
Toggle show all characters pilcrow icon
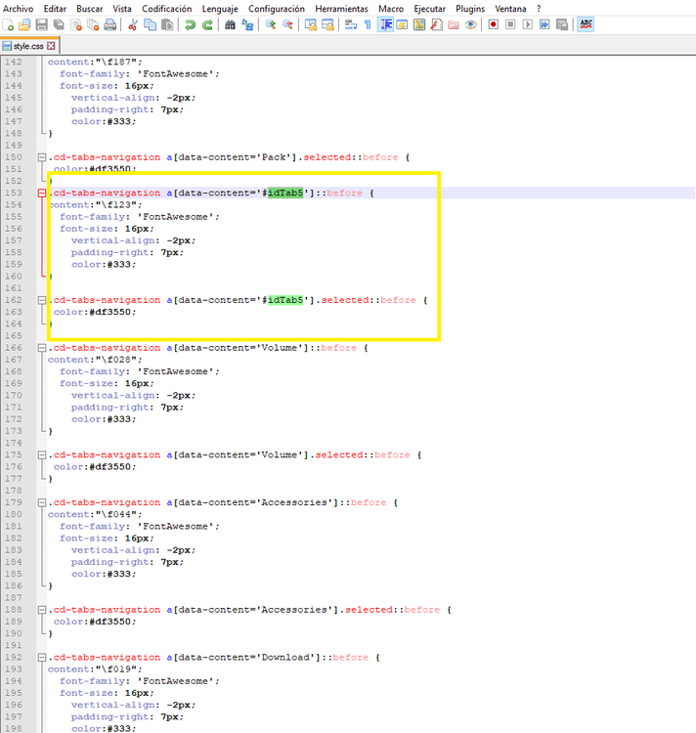[x=368, y=24]
